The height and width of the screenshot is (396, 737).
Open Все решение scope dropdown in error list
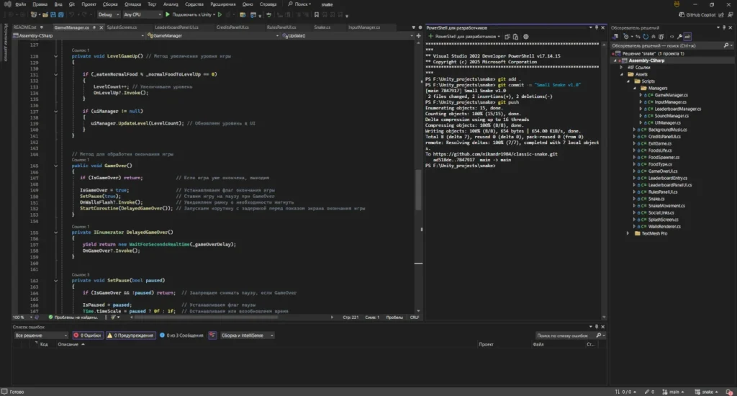point(41,336)
